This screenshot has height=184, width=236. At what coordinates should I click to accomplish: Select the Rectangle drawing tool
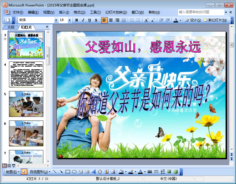(x=68, y=172)
